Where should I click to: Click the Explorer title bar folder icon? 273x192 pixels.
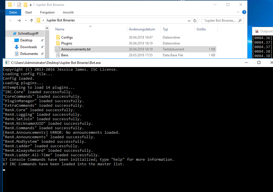click(x=10, y=5)
